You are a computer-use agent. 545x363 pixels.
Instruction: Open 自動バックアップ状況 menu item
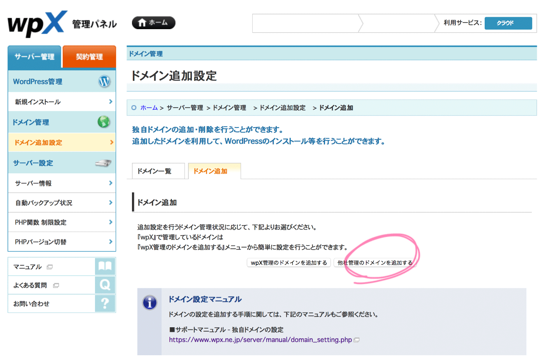(x=62, y=202)
